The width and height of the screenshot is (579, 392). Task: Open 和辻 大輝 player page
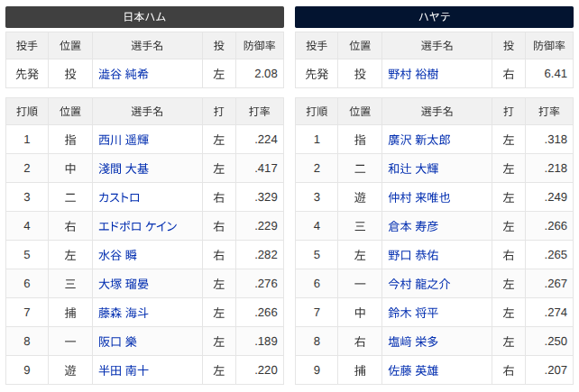pos(413,169)
